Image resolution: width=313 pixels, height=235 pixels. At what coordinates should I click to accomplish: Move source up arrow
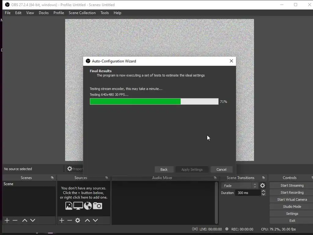point(87,220)
